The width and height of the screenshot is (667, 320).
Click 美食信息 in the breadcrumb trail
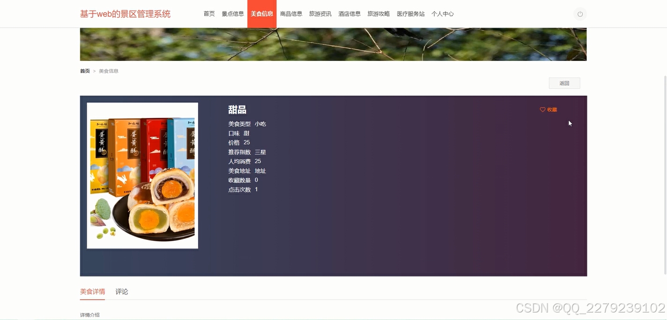coord(108,71)
